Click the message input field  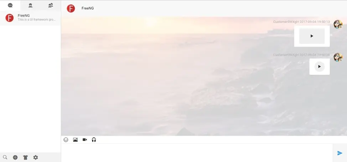point(197,153)
